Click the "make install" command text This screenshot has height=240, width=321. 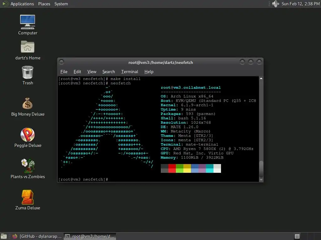125,79
